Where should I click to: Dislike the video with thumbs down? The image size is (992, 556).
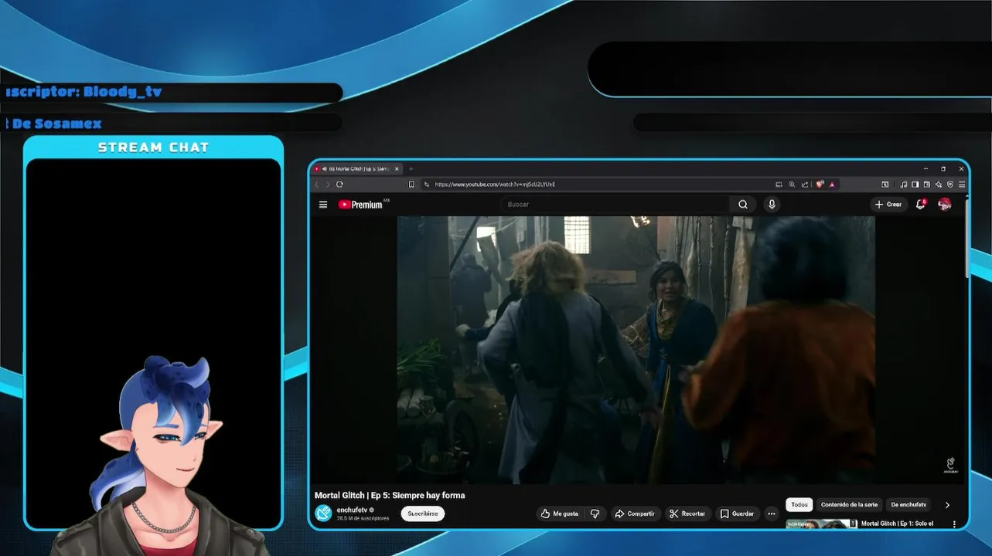[x=595, y=514]
